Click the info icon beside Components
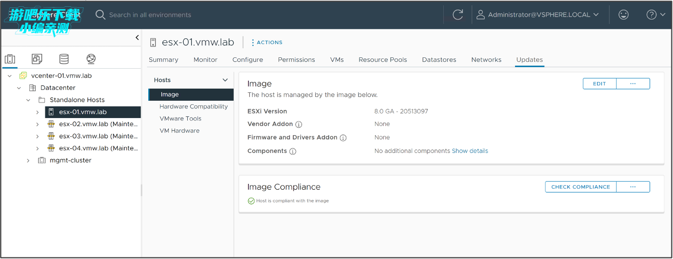The image size is (673, 259). click(x=292, y=151)
